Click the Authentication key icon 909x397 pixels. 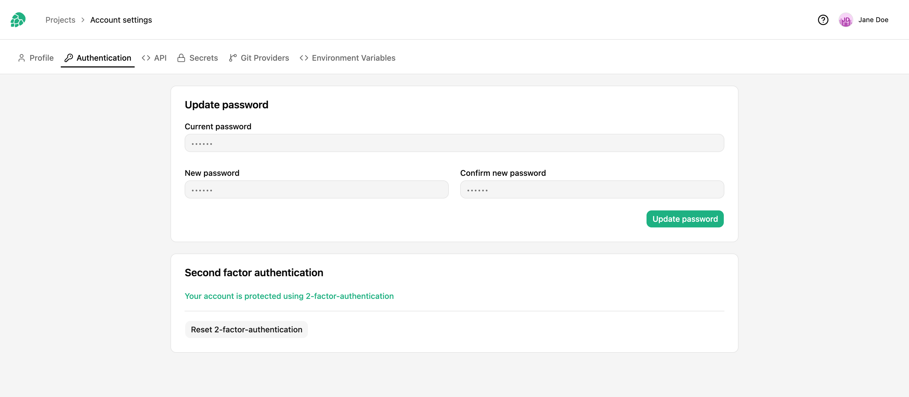[x=68, y=58]
